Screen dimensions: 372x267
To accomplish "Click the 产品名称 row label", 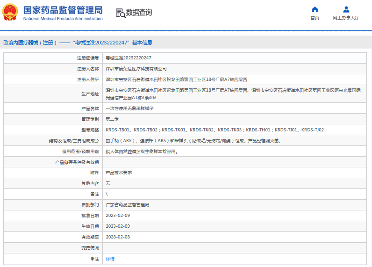I will click(90, 108).
